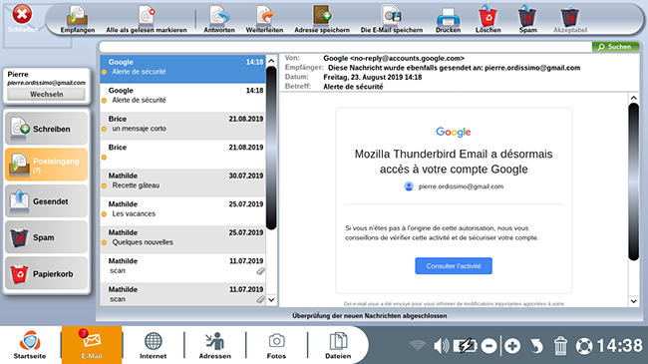Click the Suchen search button
648x364 pixels.
pyautogui.click(x=615, y=47)
